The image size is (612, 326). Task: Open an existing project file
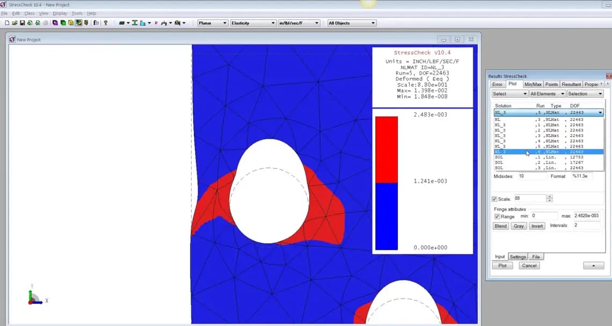[x=14, y=23]
